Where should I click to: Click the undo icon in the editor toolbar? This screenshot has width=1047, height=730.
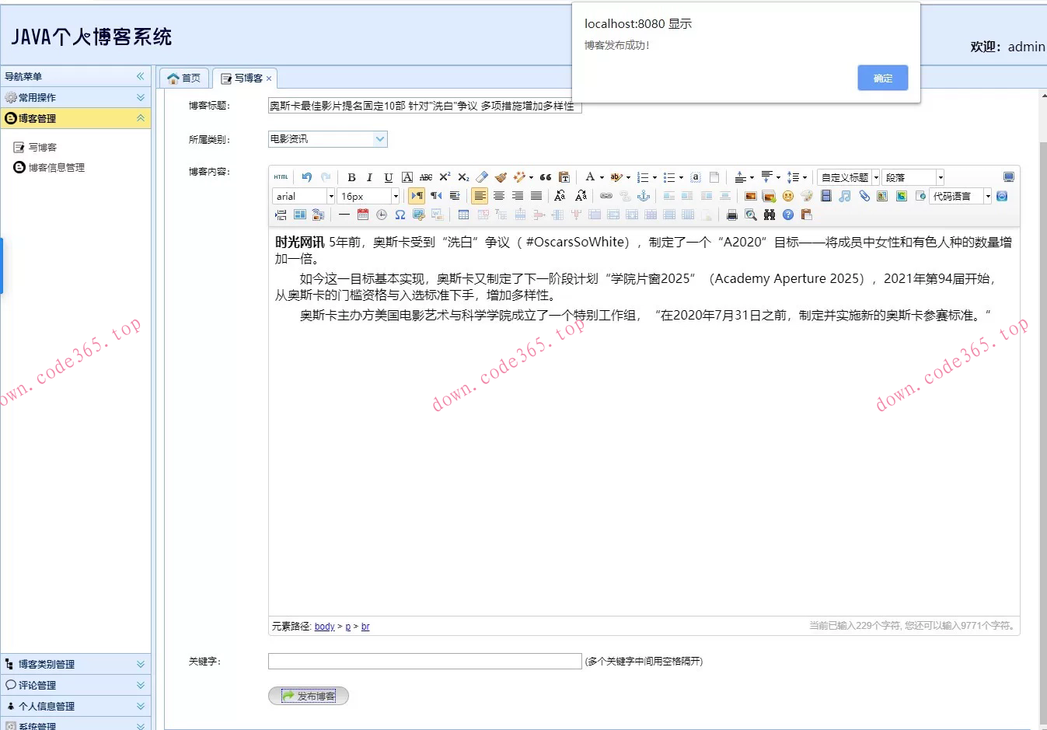point(306,176)
